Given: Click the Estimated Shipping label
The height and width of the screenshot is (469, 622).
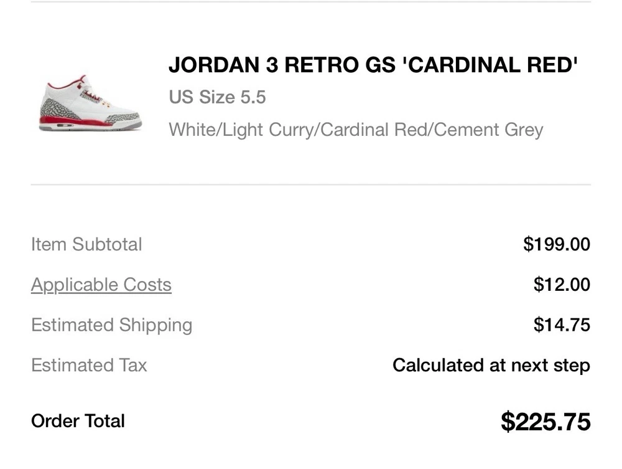Looking at the screenshot, I should (x=111, y=325).
